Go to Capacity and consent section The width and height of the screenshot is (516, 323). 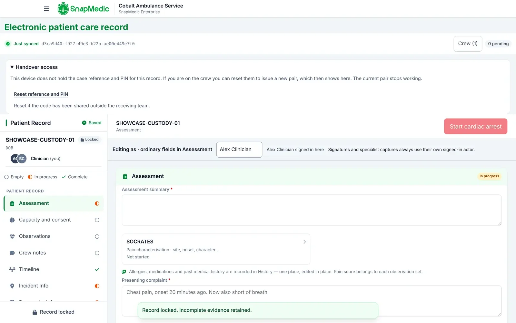pyautogui.click(x=54, y=220)
